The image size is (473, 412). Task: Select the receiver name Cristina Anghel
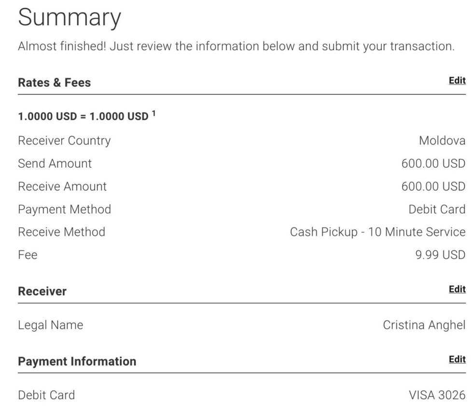pos(424,325)
